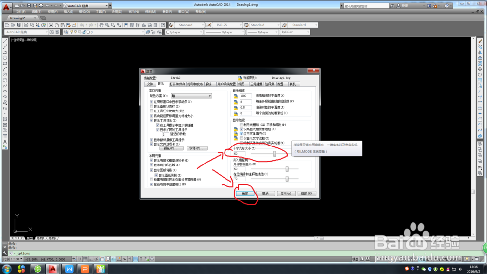The width and height of the screenshot is (487, 274).
Task: Click the 帮助(H) button in dialog
Action: click(x=306, y=193)
